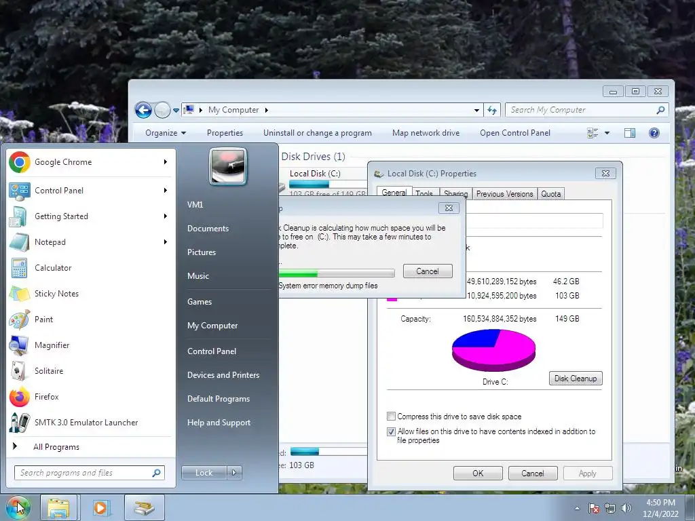Open Windows Media Player taskbar icon
This screenshot has height=521, width=695.
coord(100,507)
